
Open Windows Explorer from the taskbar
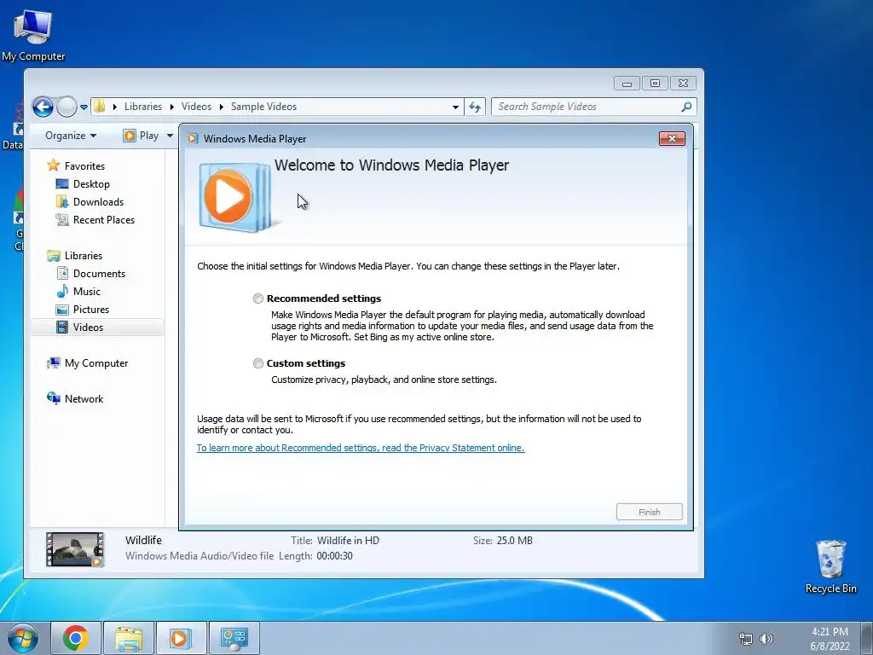pyautogui.click(x=129, y=638)
